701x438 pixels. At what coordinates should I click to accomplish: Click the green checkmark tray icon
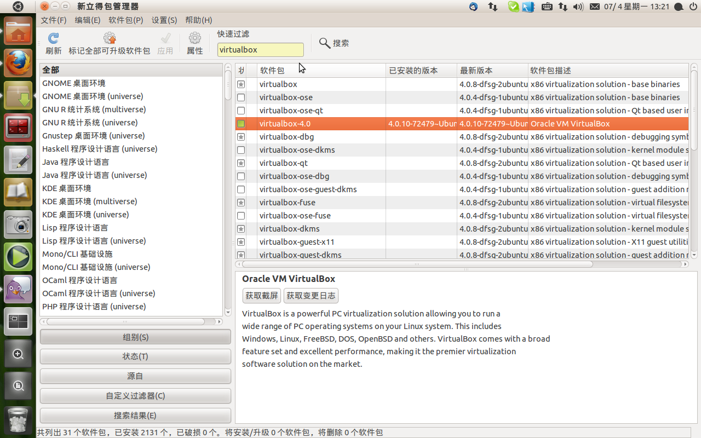pyautogui.click(x=513, y=7)
